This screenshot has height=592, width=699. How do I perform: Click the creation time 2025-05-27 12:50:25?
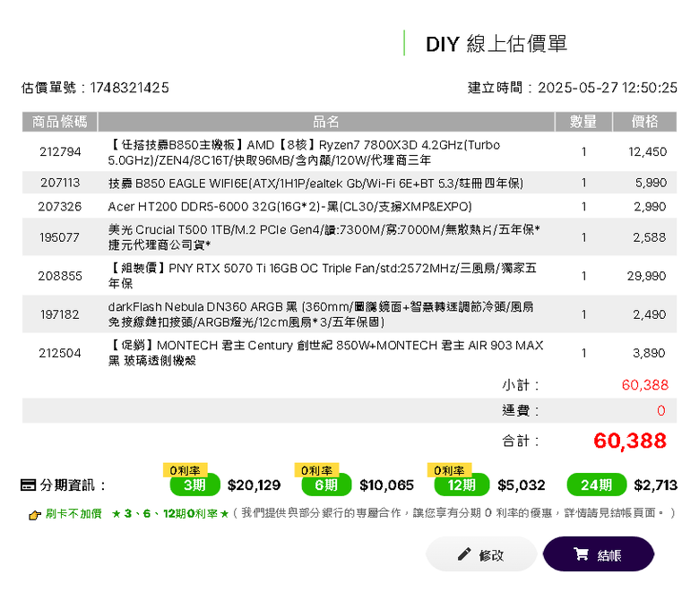608,88
